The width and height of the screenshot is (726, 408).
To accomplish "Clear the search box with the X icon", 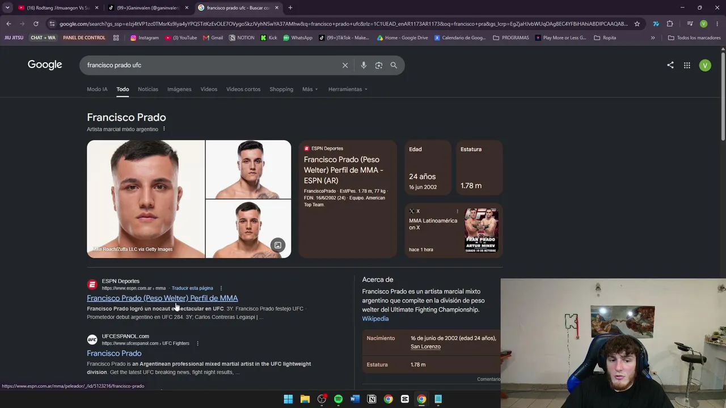I will click(345, 65).
